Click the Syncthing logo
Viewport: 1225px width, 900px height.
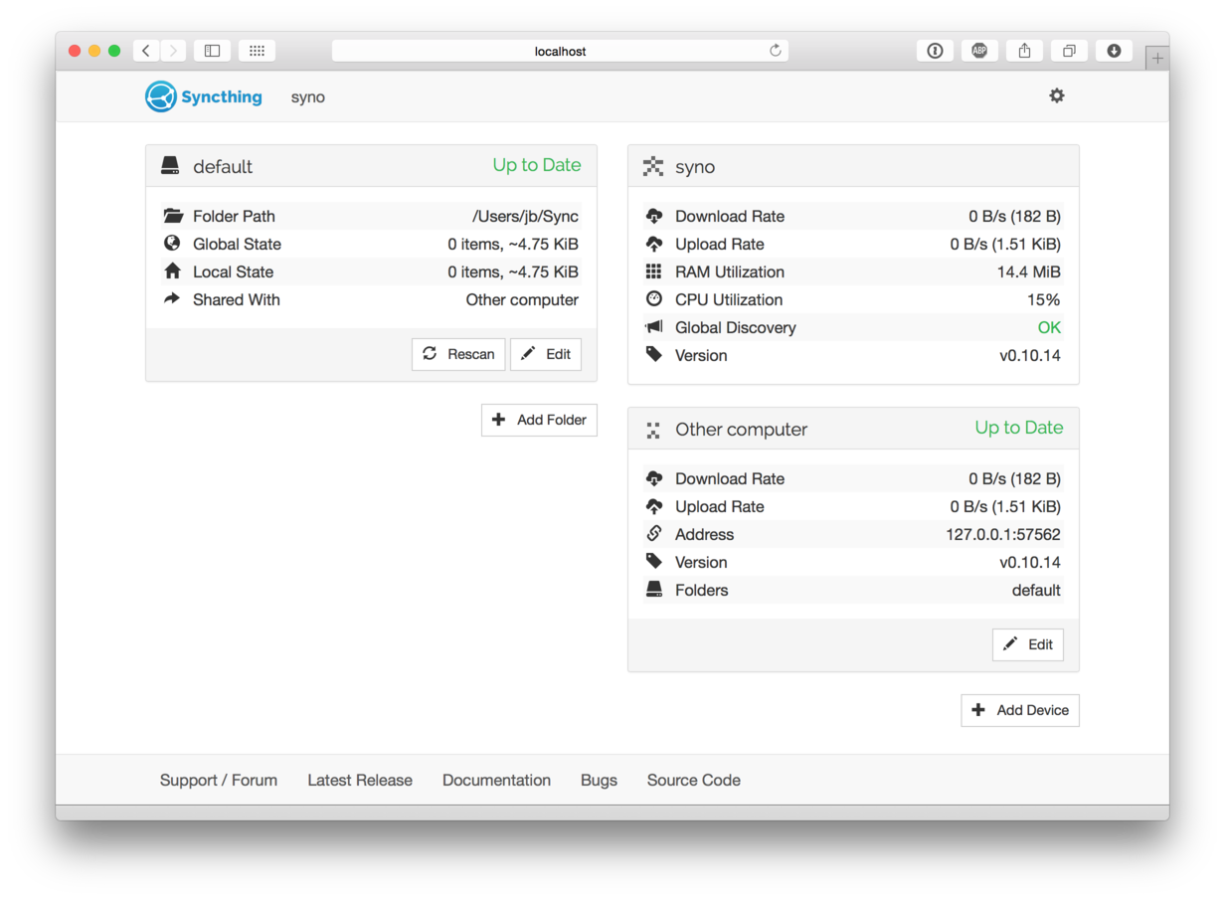pos(204,96)
